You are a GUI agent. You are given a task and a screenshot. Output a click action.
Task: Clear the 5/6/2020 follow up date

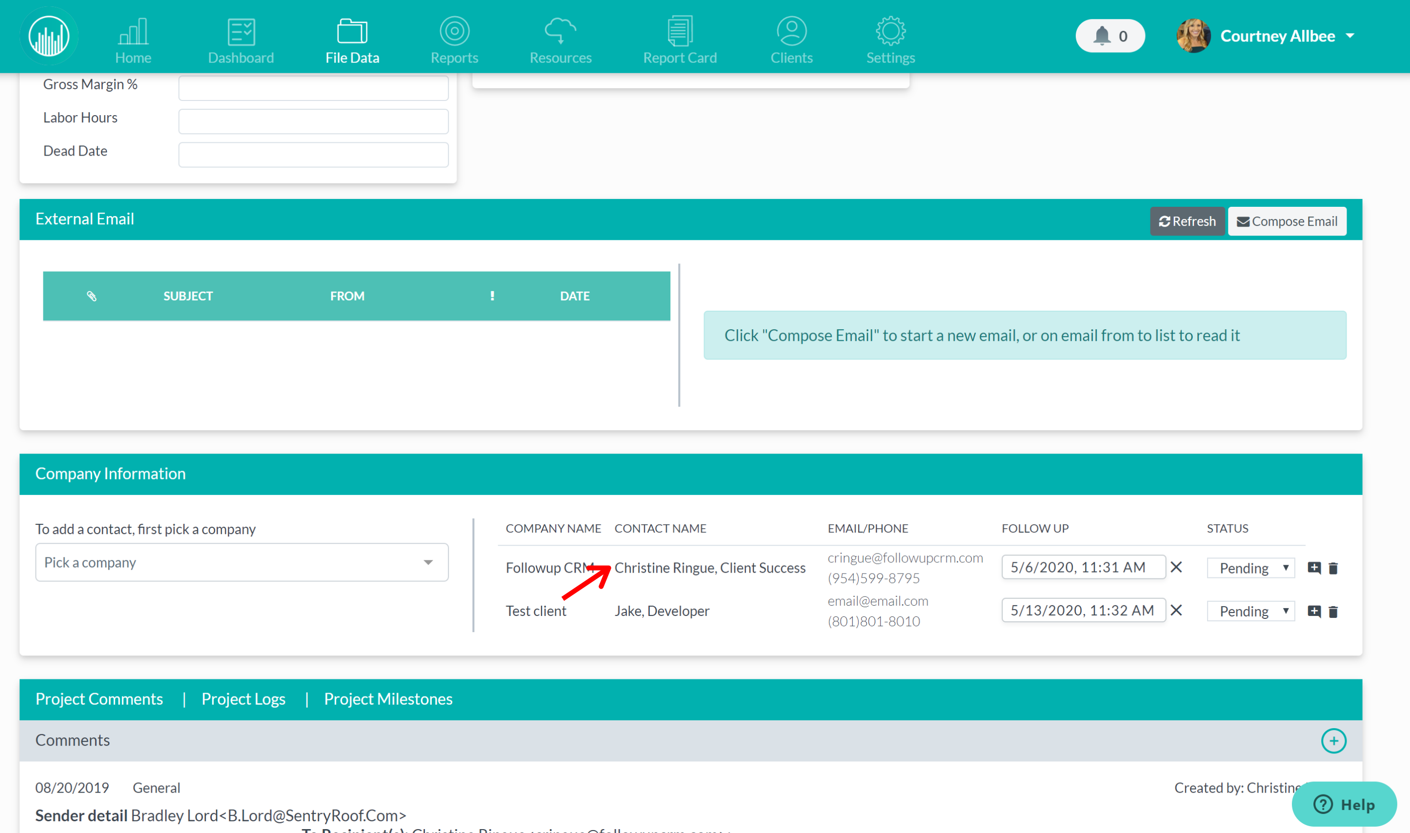tap(1176, 567)
